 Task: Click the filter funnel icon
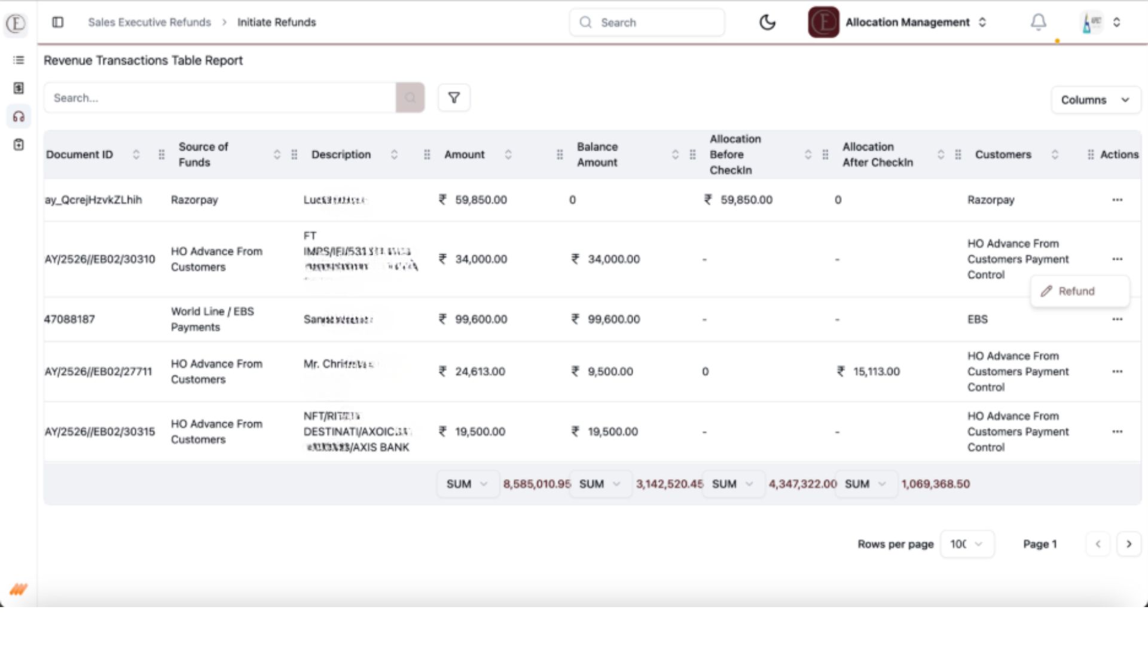tap(454, 97)
